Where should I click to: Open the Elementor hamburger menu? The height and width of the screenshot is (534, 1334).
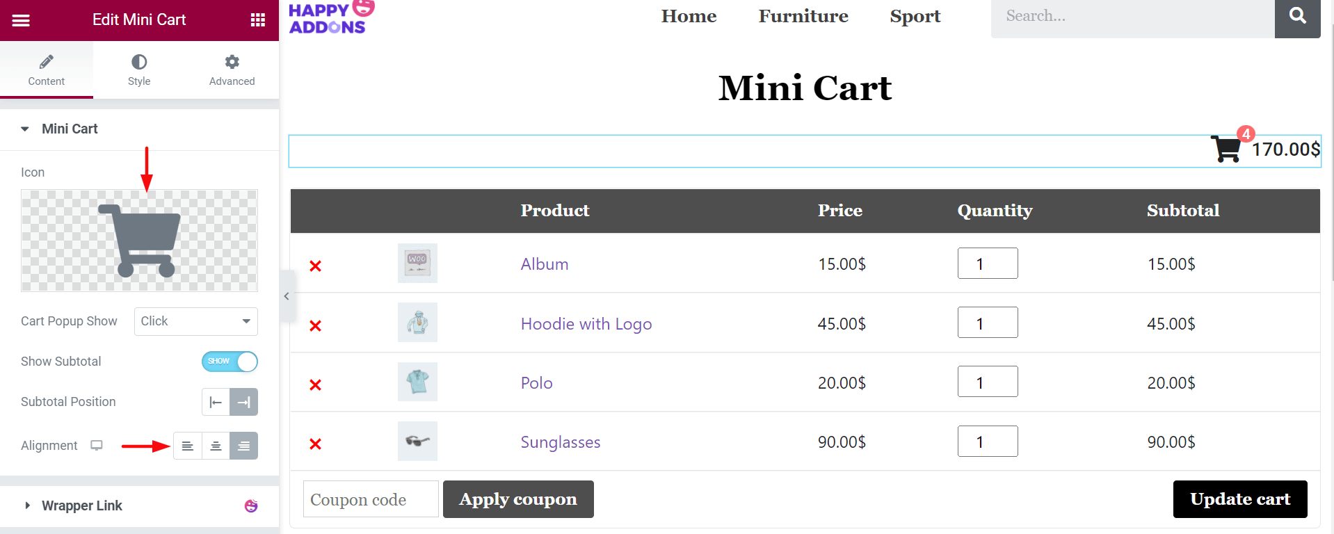[21, 20]
